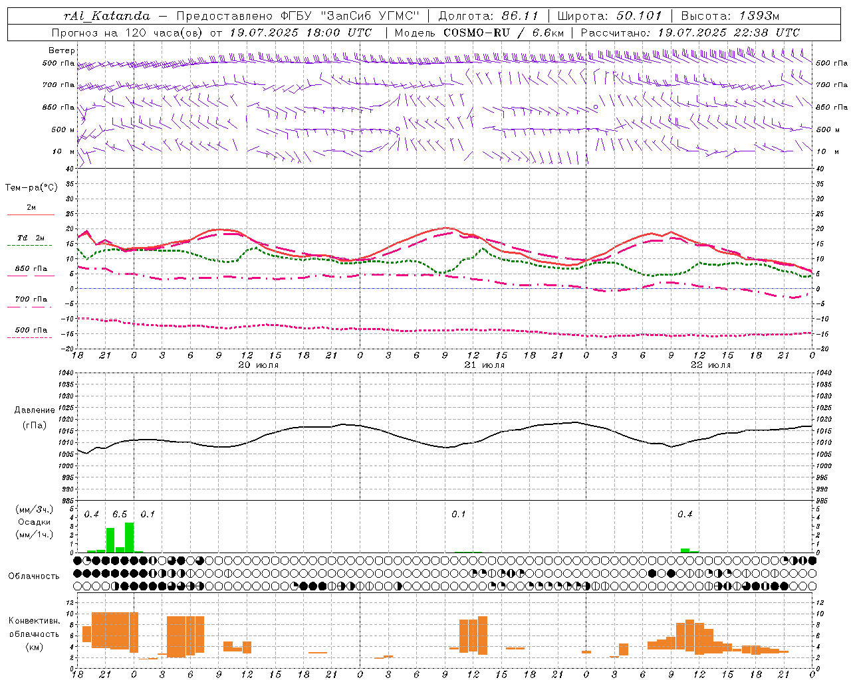Image resolution: width=851 pixels, height=680 pixels.
Task: Click the 0.1 precipitation value near 21 июля
Action: pyautogui.click(x=459, y=515)
